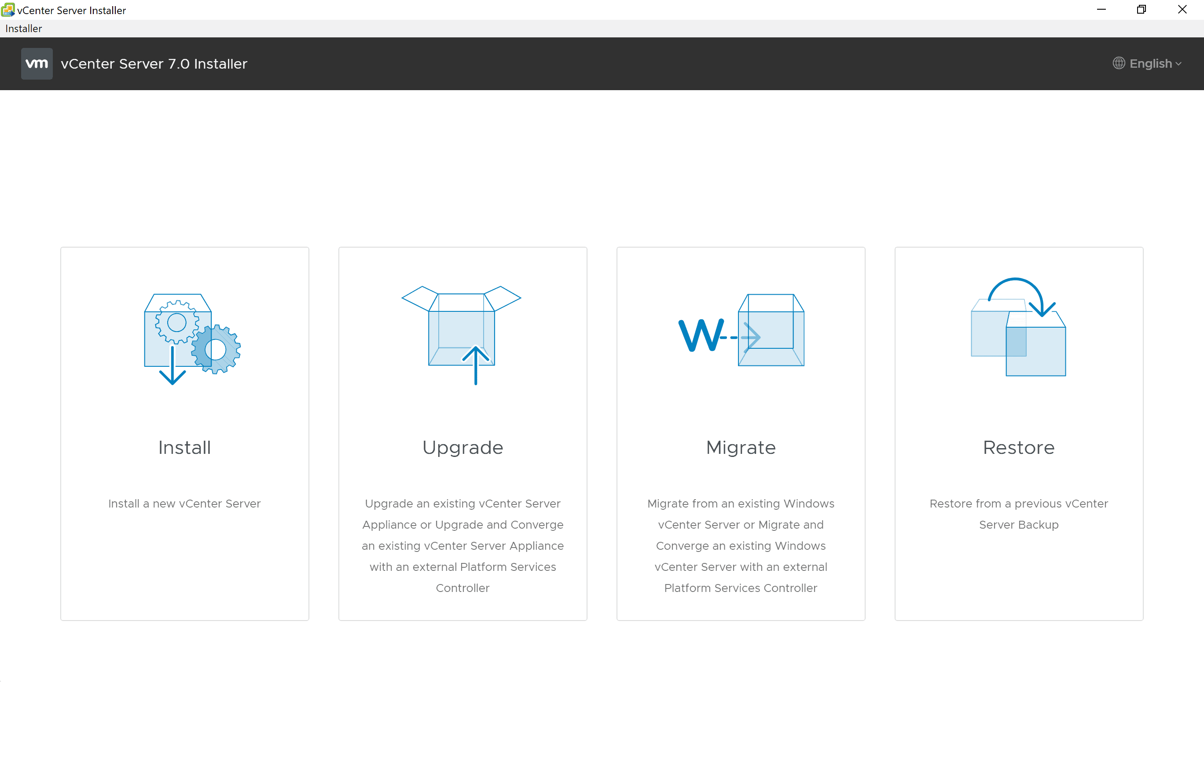This screenshot has height=767, width=1204.
Task: Click 'Upgrade an existing vCenter Server' description line
Action: tap(463, 504)
